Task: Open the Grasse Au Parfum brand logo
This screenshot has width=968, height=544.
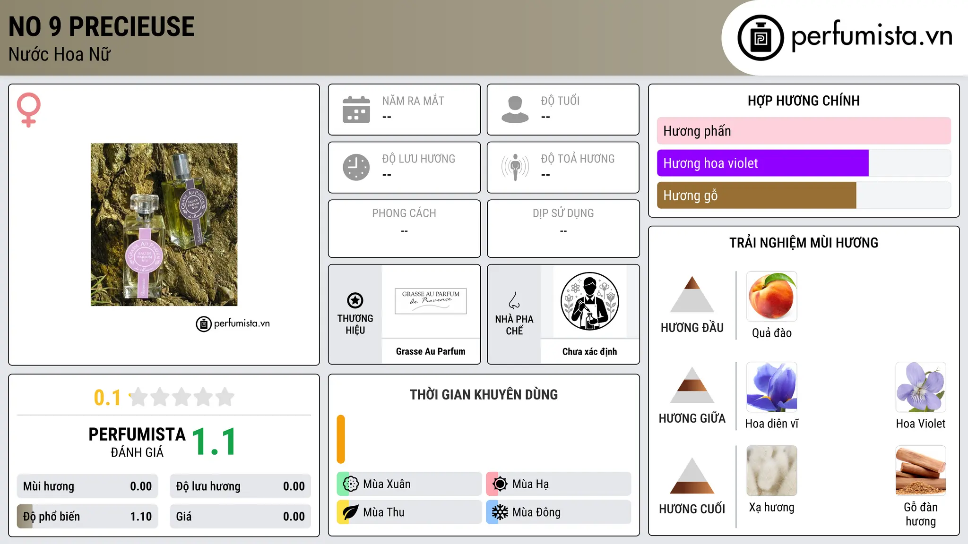Action: point(431,301)
